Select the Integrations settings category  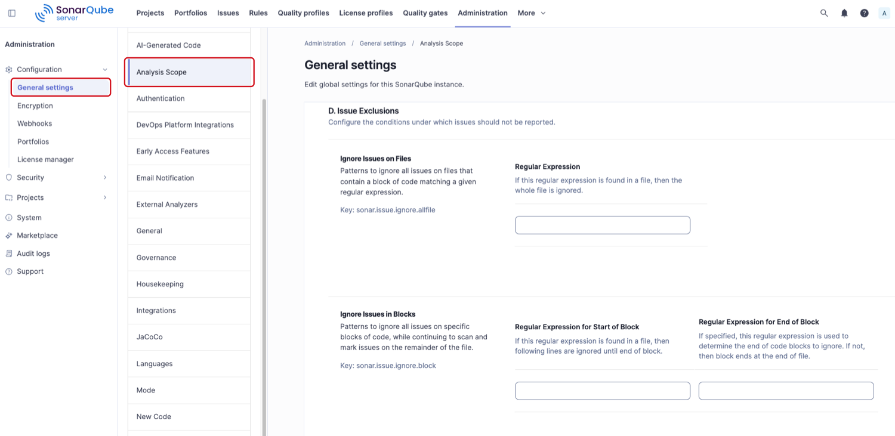[x=189, y=311]
